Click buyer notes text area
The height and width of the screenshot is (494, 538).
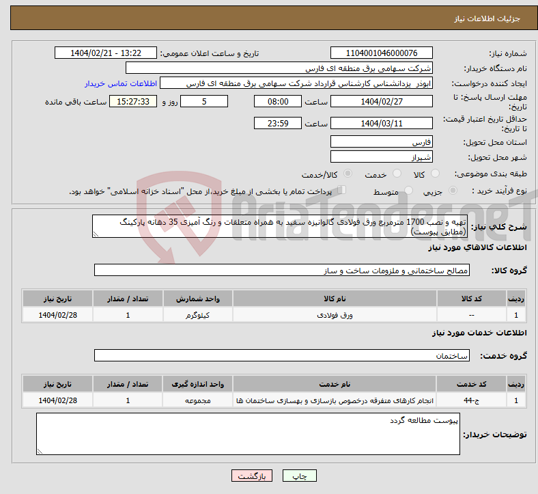(248, 434)
